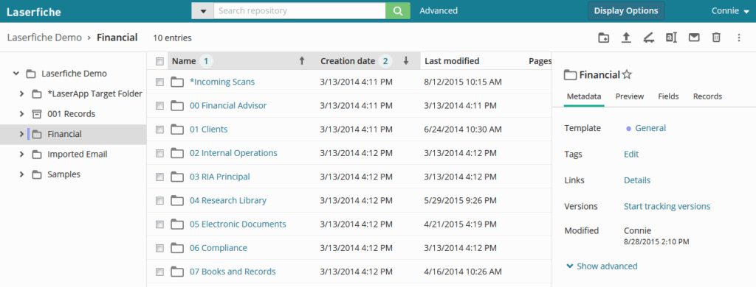
Task: Switch to the Records tab
Action: coord(707,96)
